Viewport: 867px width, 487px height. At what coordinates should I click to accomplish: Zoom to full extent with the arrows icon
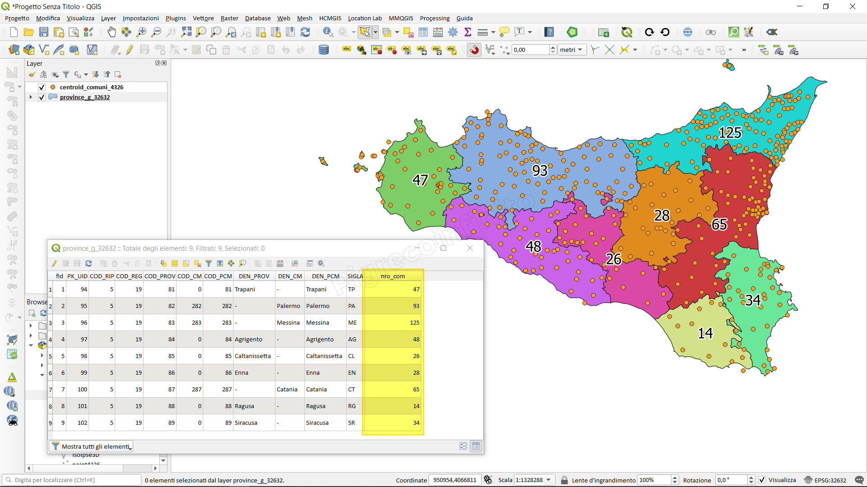pyautogui.click(x=186, y=32)
